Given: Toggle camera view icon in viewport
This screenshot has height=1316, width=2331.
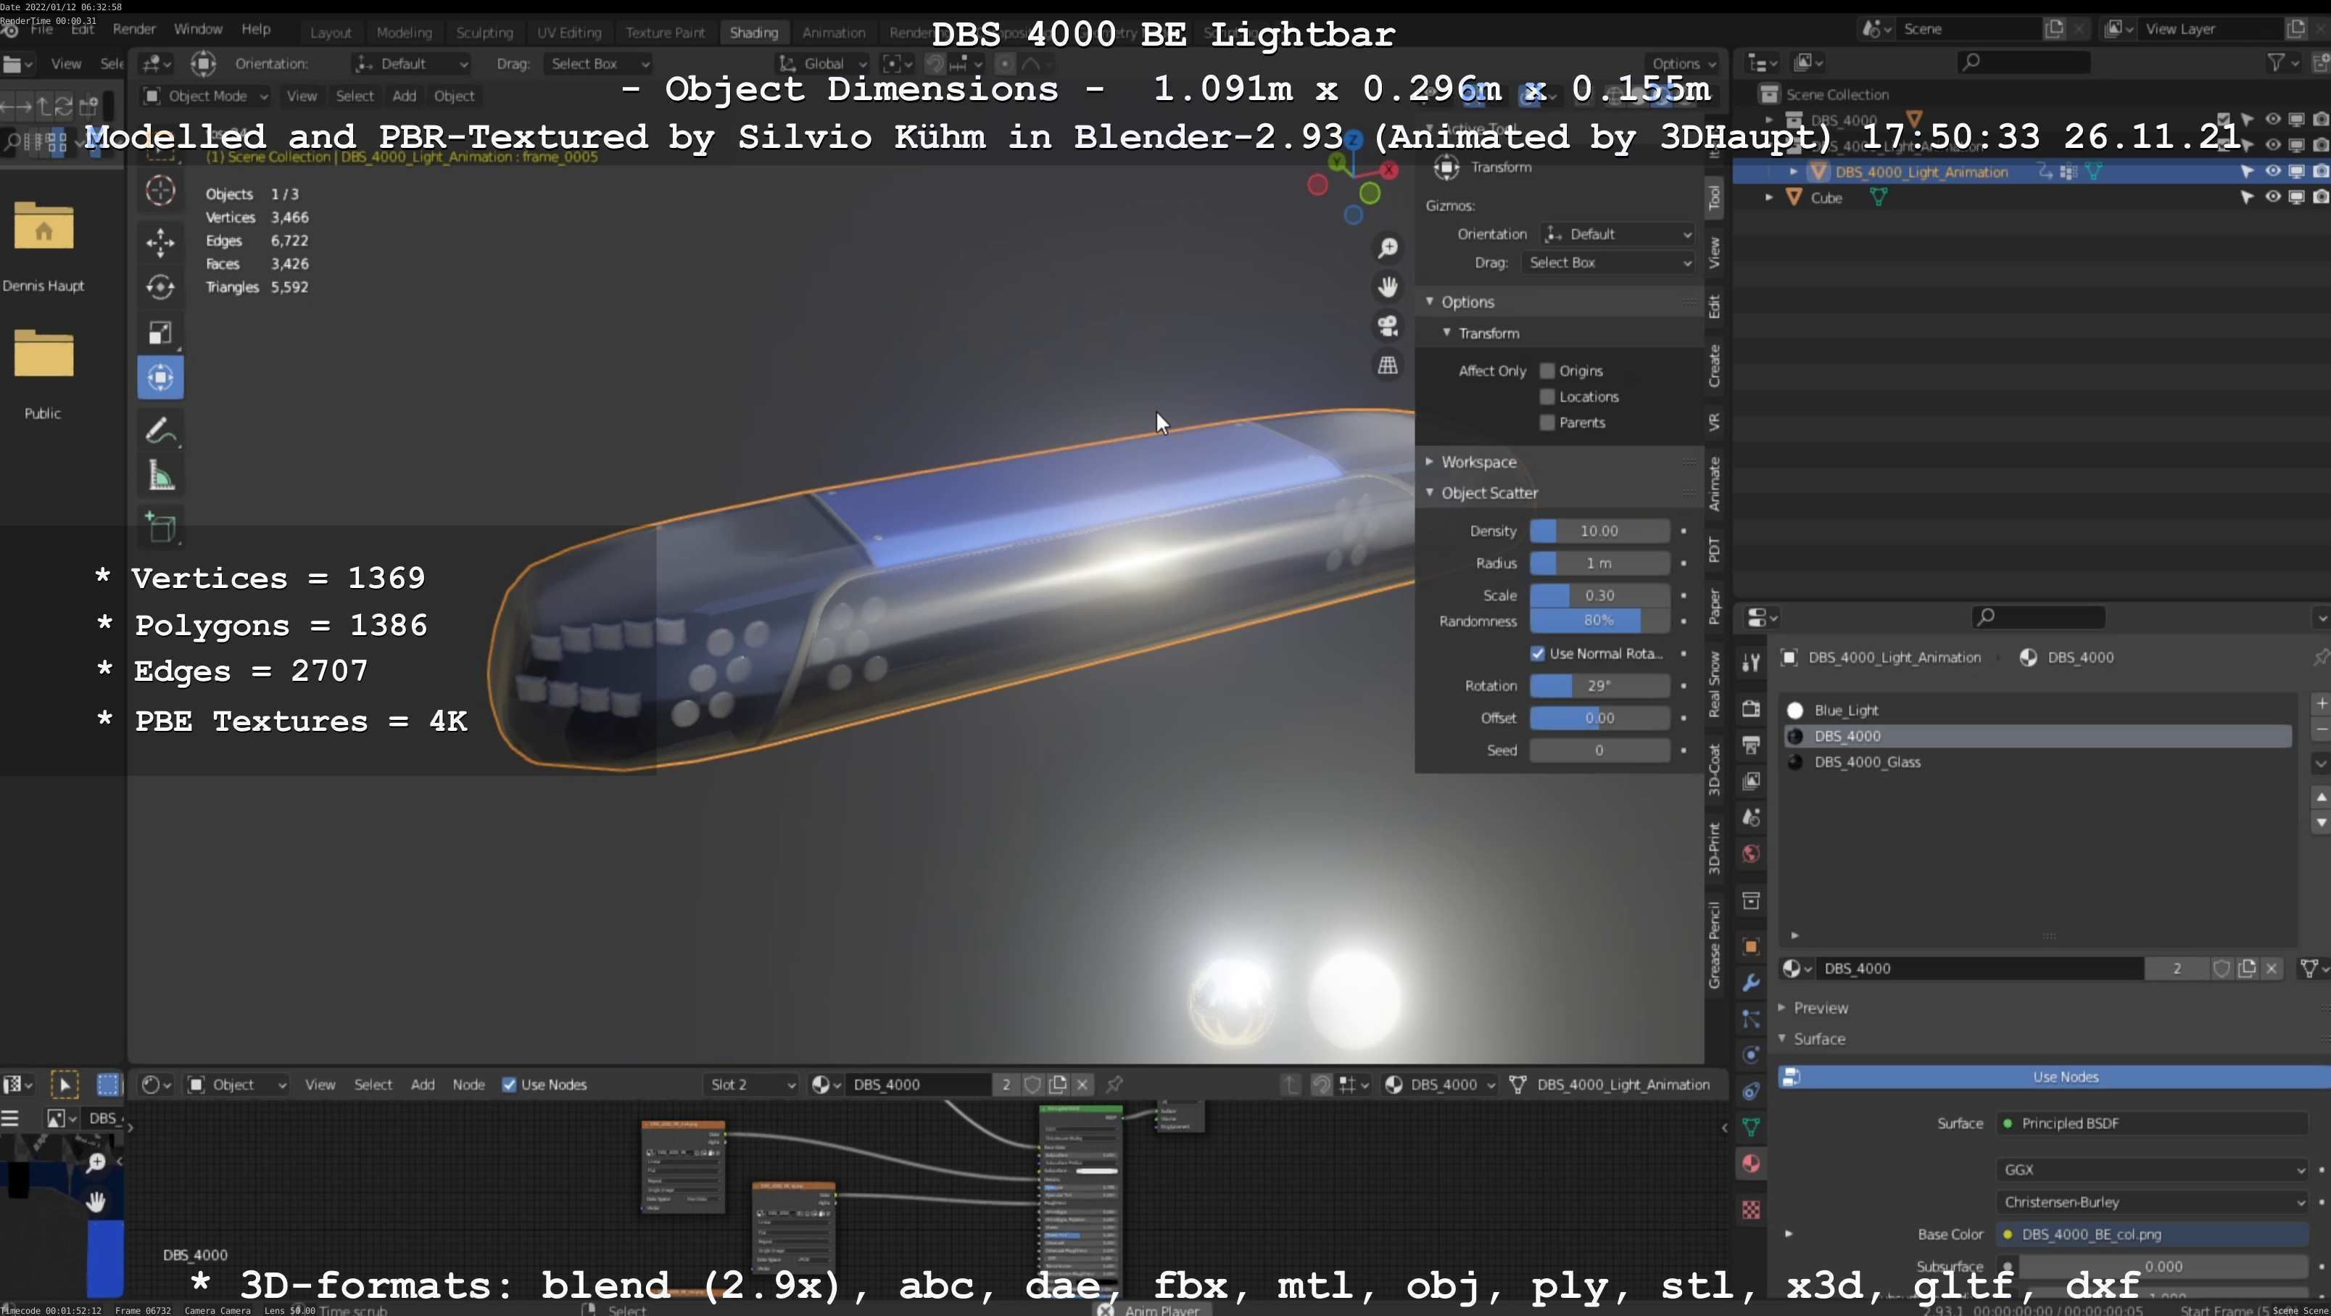Looking at the screenshot, I should pos(1387,326).
